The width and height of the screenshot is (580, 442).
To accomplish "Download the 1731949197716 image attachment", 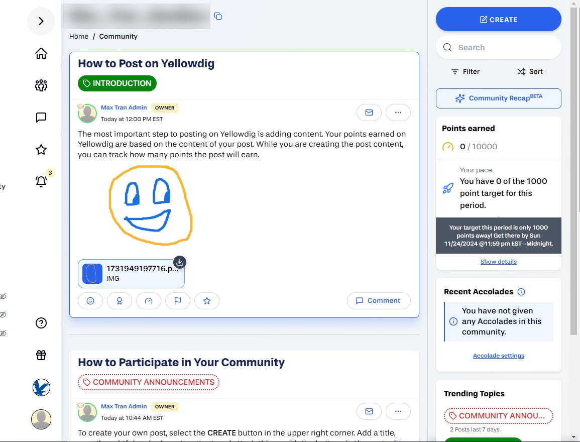I will point(180,262).
